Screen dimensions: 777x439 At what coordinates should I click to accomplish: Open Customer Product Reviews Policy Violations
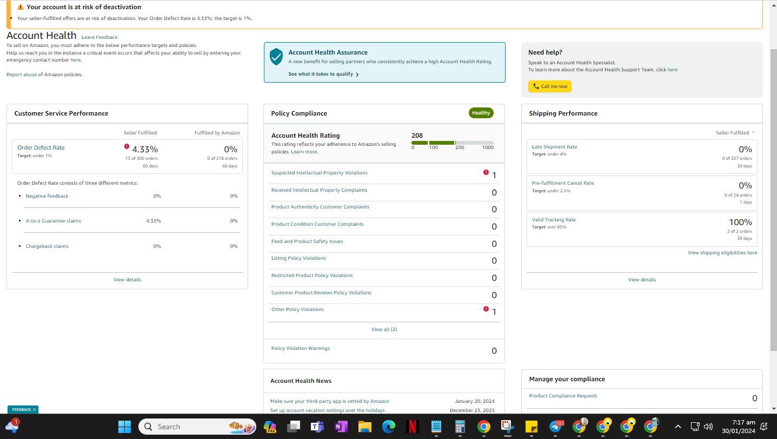[x=321, y=293]
